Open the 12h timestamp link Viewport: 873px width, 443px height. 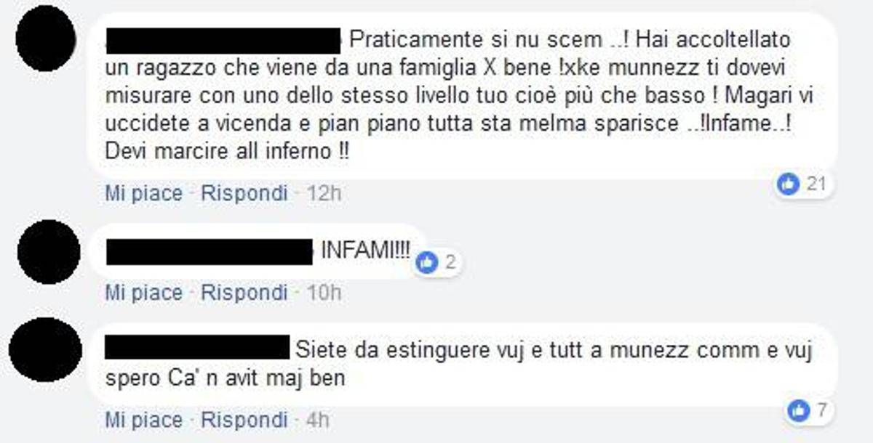322,193
